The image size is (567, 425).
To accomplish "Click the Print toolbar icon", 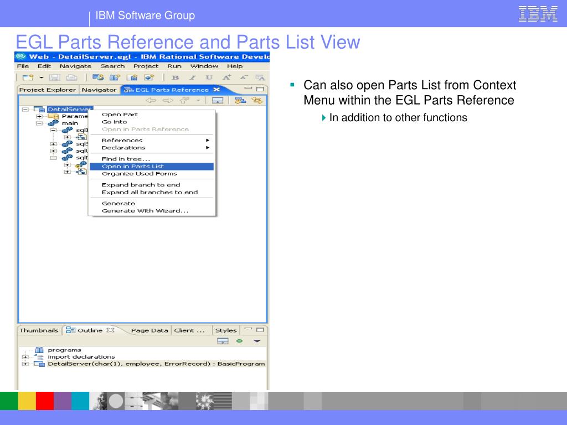I will pos(71,77).
